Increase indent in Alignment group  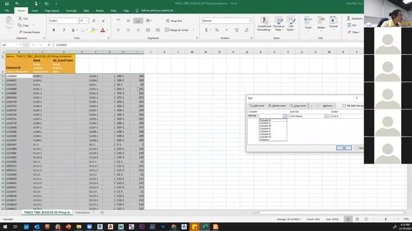pyautogui.click(x=158, y=30)
